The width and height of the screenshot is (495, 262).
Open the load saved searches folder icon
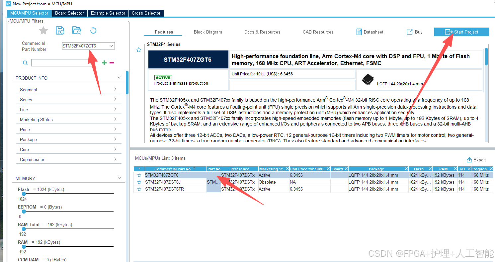tap(77, 31)
